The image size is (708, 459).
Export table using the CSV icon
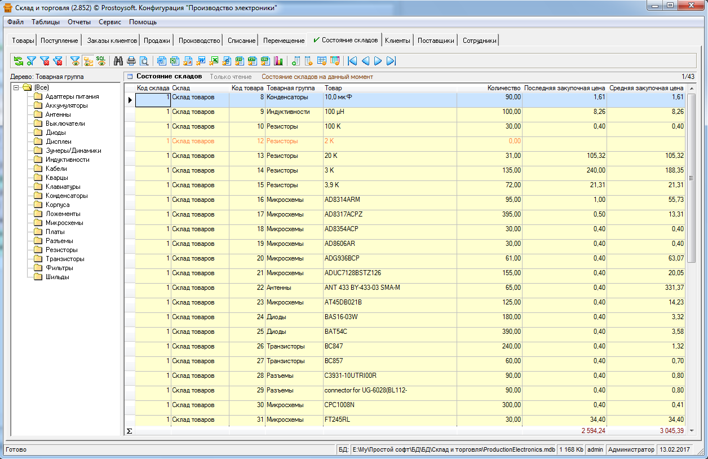point(239,61)
